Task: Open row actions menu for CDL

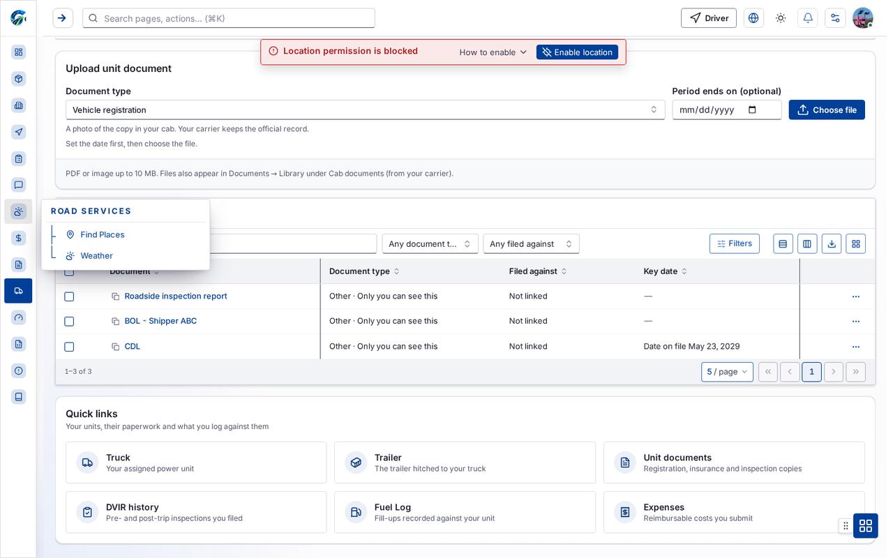Action: pos(856,347)
